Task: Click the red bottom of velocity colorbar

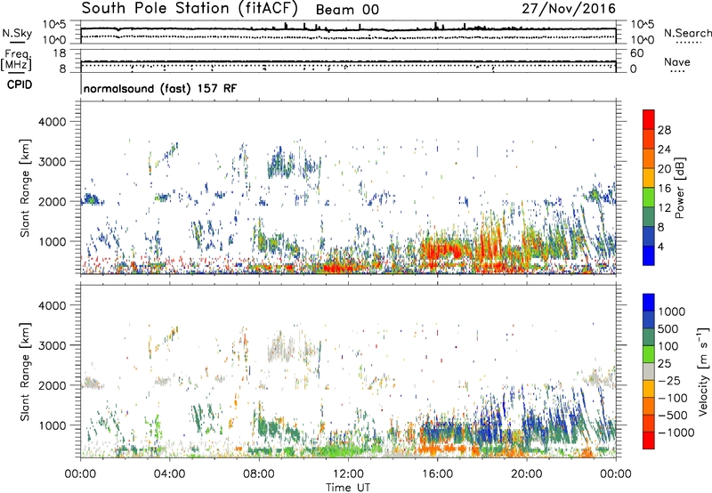Action: coord(649,440)
